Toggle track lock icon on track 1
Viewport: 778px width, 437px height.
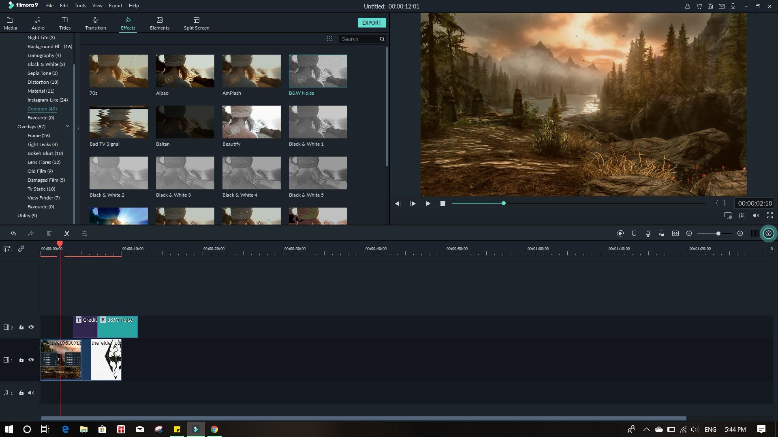[21, 360]
